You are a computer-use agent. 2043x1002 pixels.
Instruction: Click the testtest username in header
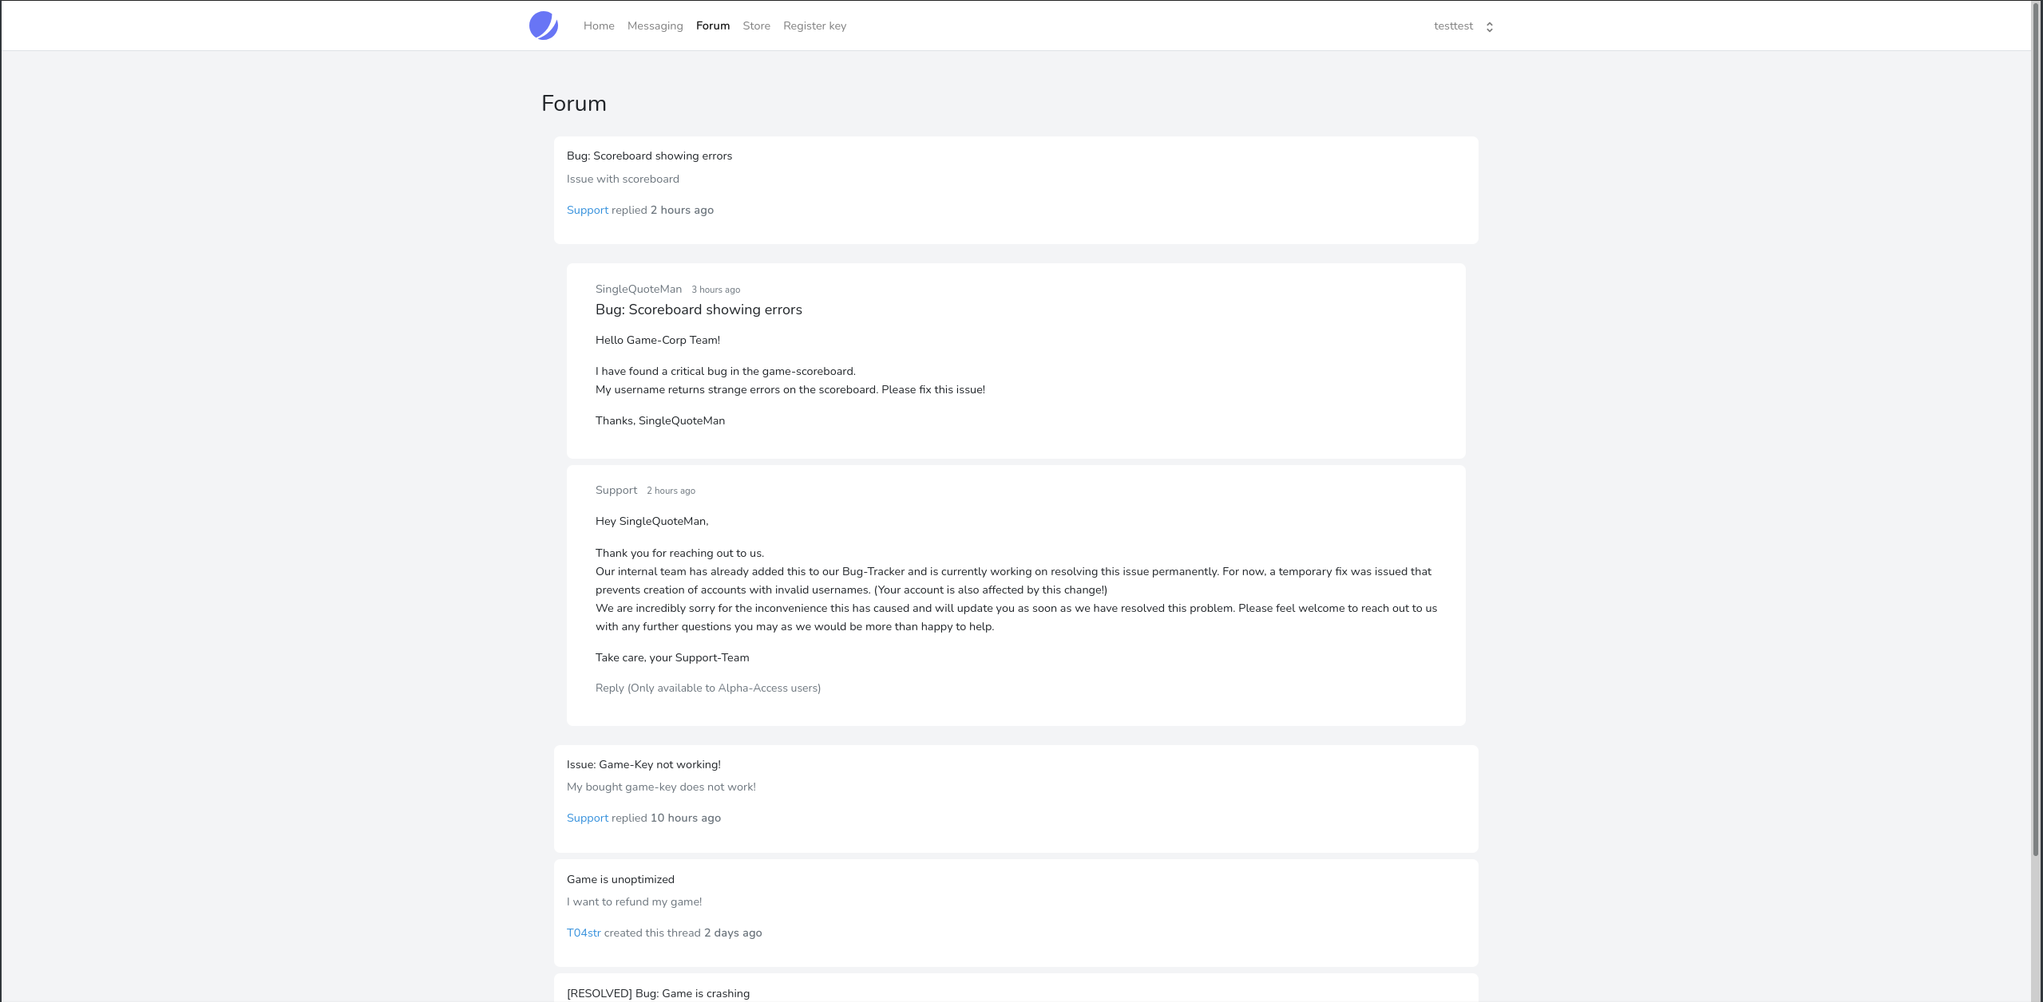pos(1453,26)
